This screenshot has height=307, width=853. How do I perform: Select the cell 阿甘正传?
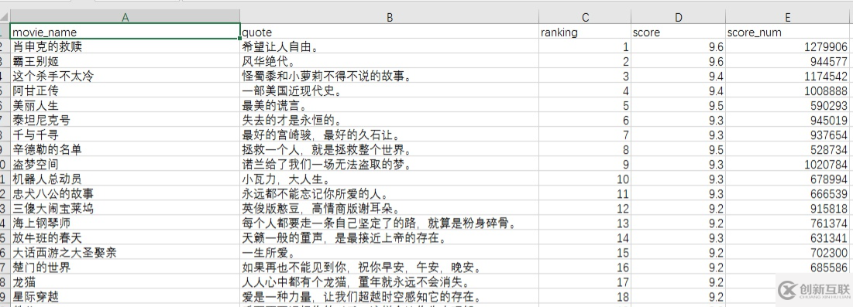125,91
